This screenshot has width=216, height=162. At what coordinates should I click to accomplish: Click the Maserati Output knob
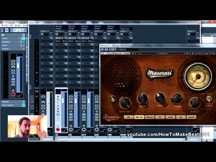(x=195, y=103)
